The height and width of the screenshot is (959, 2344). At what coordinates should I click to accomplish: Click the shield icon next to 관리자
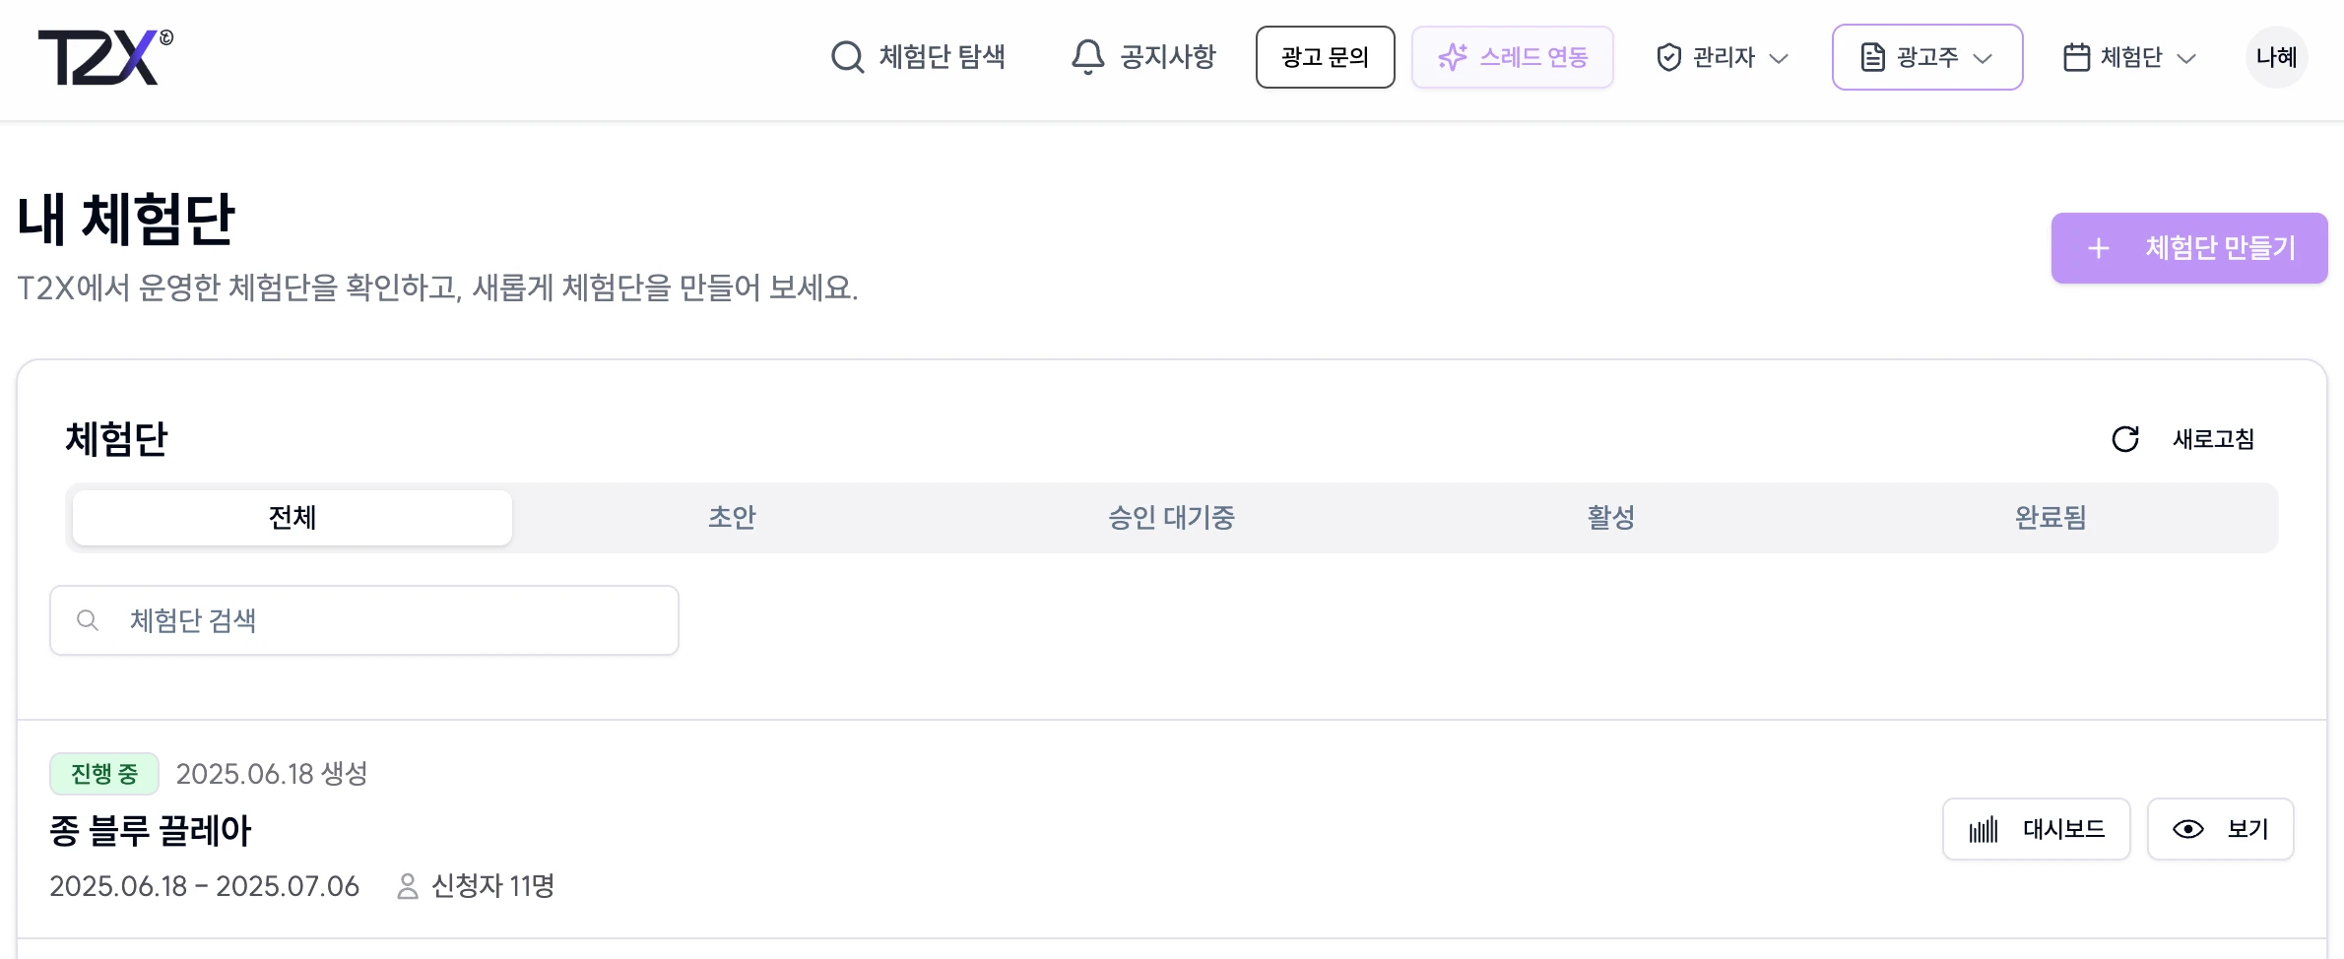click(x=1669, y=57)
